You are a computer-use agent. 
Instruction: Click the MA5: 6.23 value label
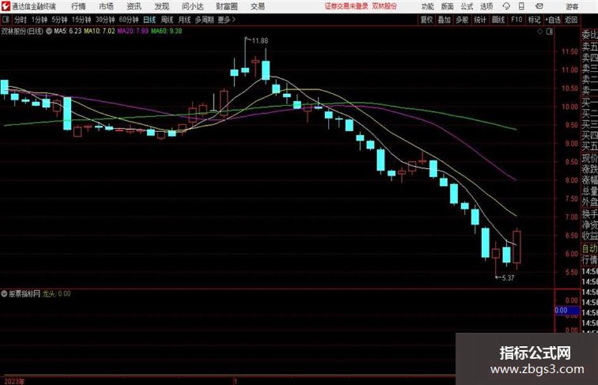click(x=68, y=31)
